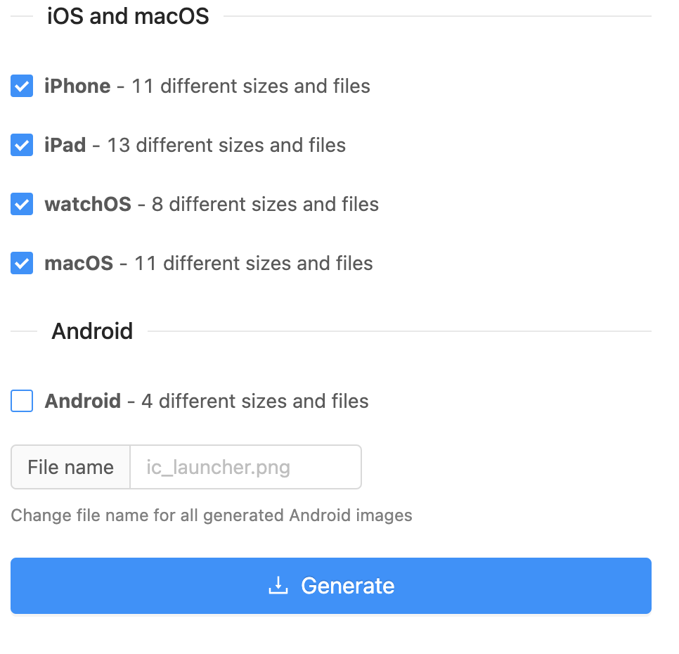Viewport: 679px width, 654px height.
Task: Click the "iOS and macOS" section heading
Action: click(128, 16)
